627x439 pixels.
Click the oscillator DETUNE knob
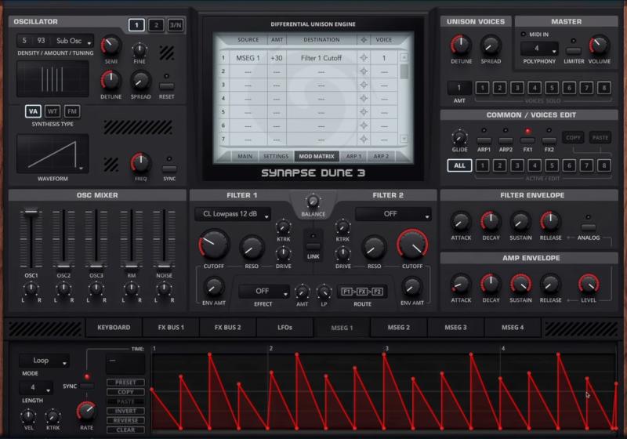111,81
